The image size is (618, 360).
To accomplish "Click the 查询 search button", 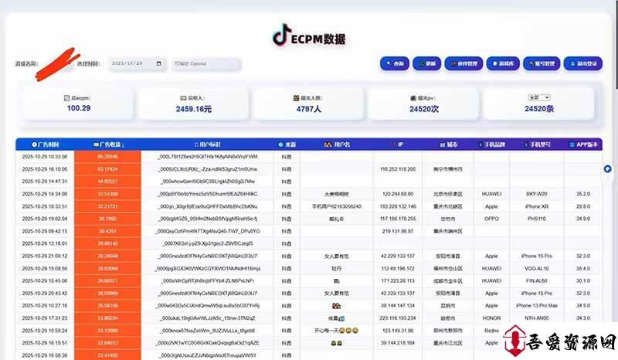I will [x=395, y=64].
